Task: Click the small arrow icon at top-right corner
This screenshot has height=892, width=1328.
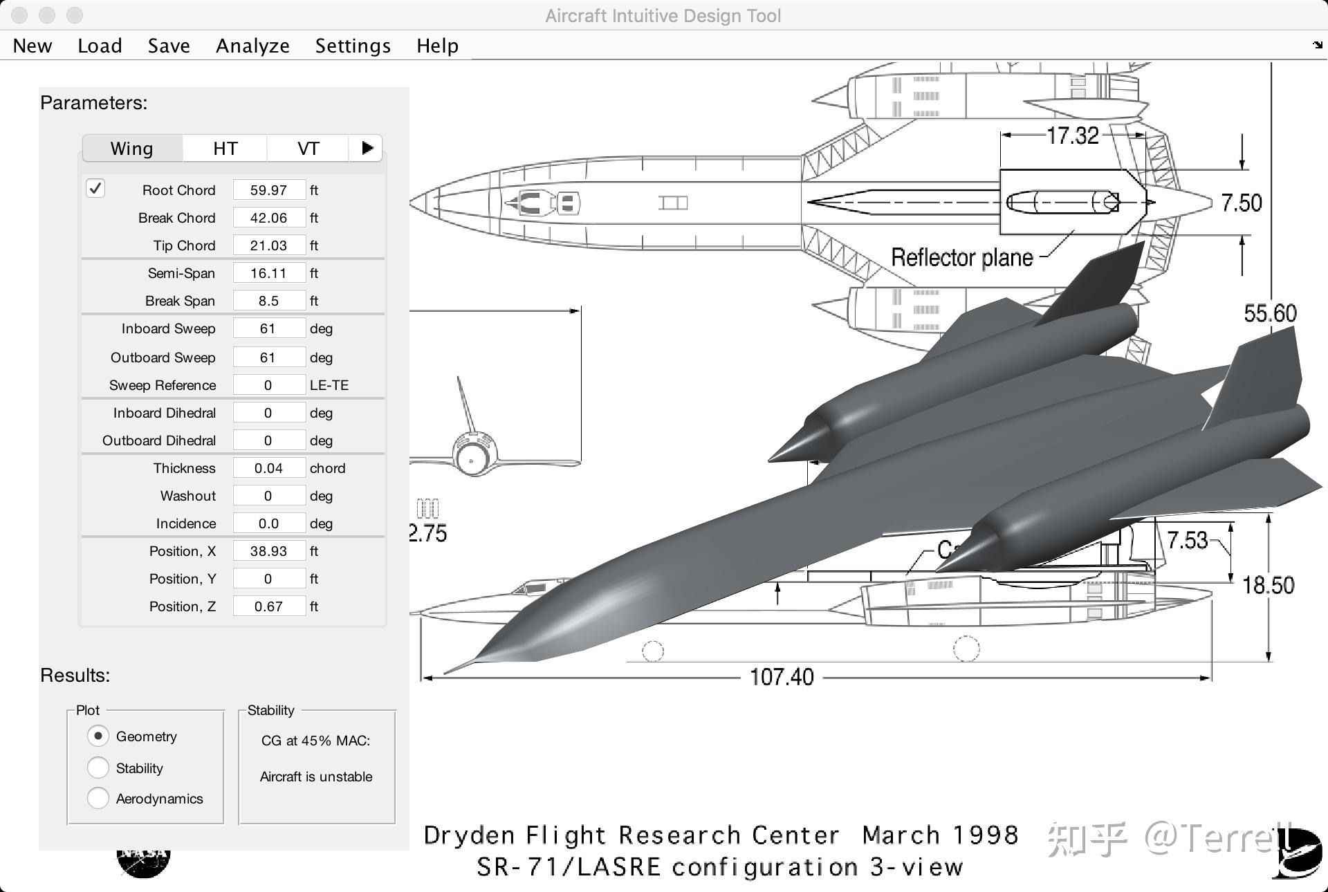Action: point(1317,45)
